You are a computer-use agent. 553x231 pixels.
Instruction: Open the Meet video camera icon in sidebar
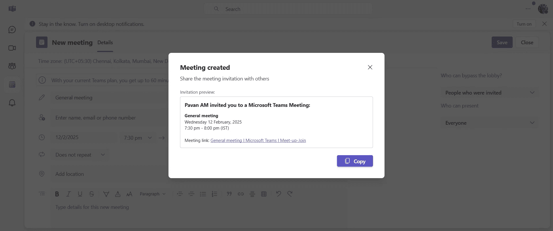pyautogui.click(x=12, y=48)
